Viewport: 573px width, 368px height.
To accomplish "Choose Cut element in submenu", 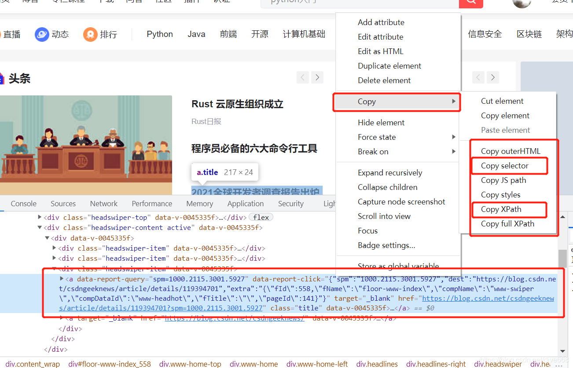I will point(502,101).
